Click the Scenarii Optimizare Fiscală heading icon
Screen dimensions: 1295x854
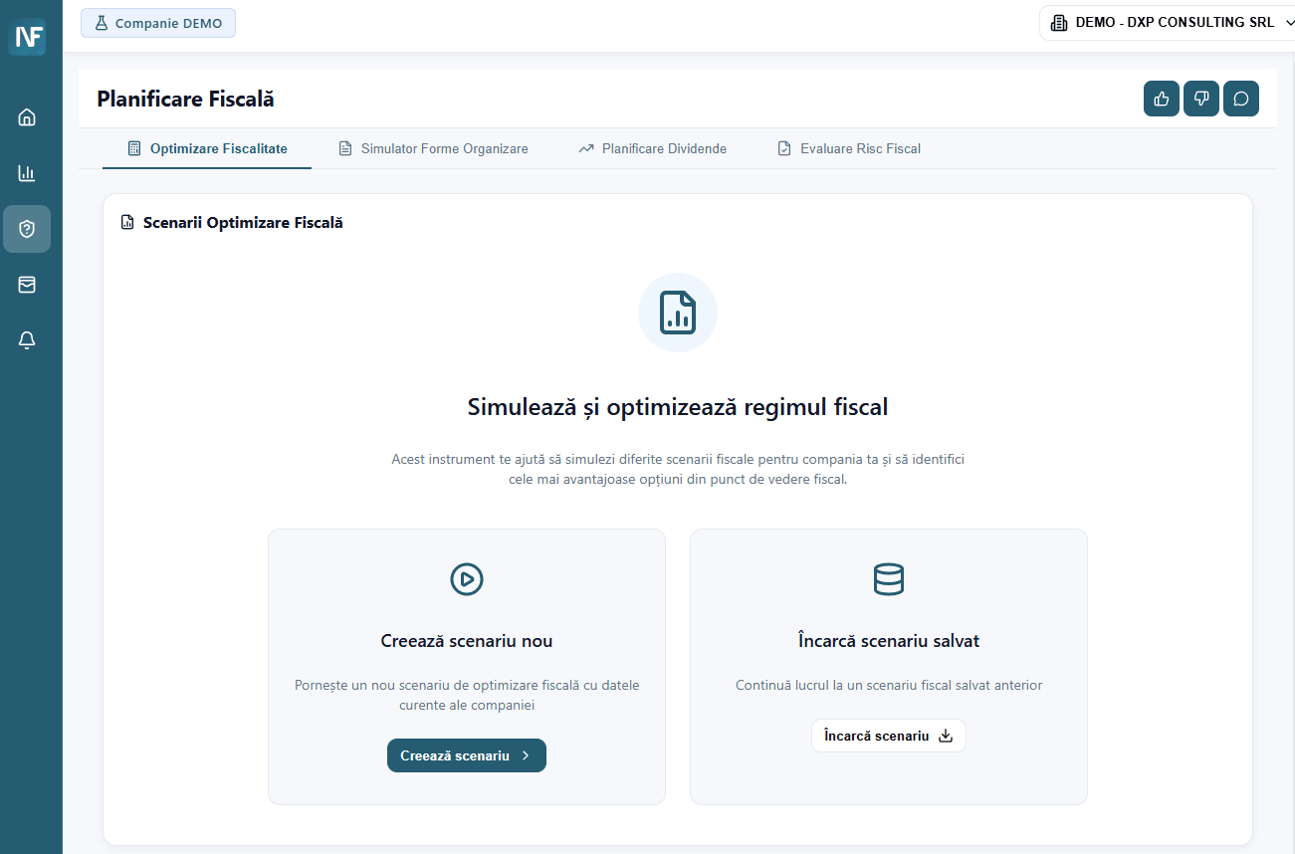127,223
